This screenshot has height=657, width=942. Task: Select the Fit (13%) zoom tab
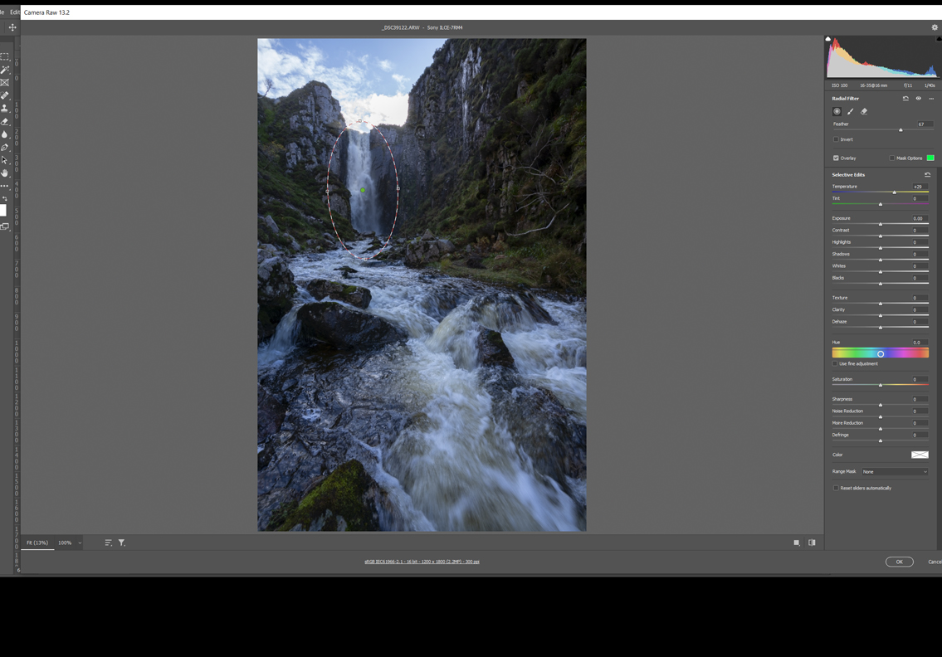(37, 543)
